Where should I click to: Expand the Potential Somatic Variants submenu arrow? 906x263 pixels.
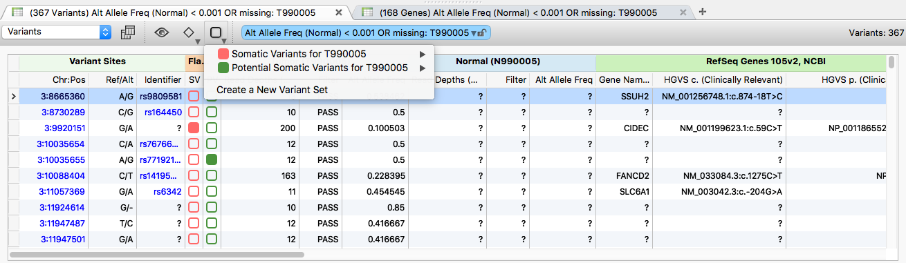pos(422,68)
